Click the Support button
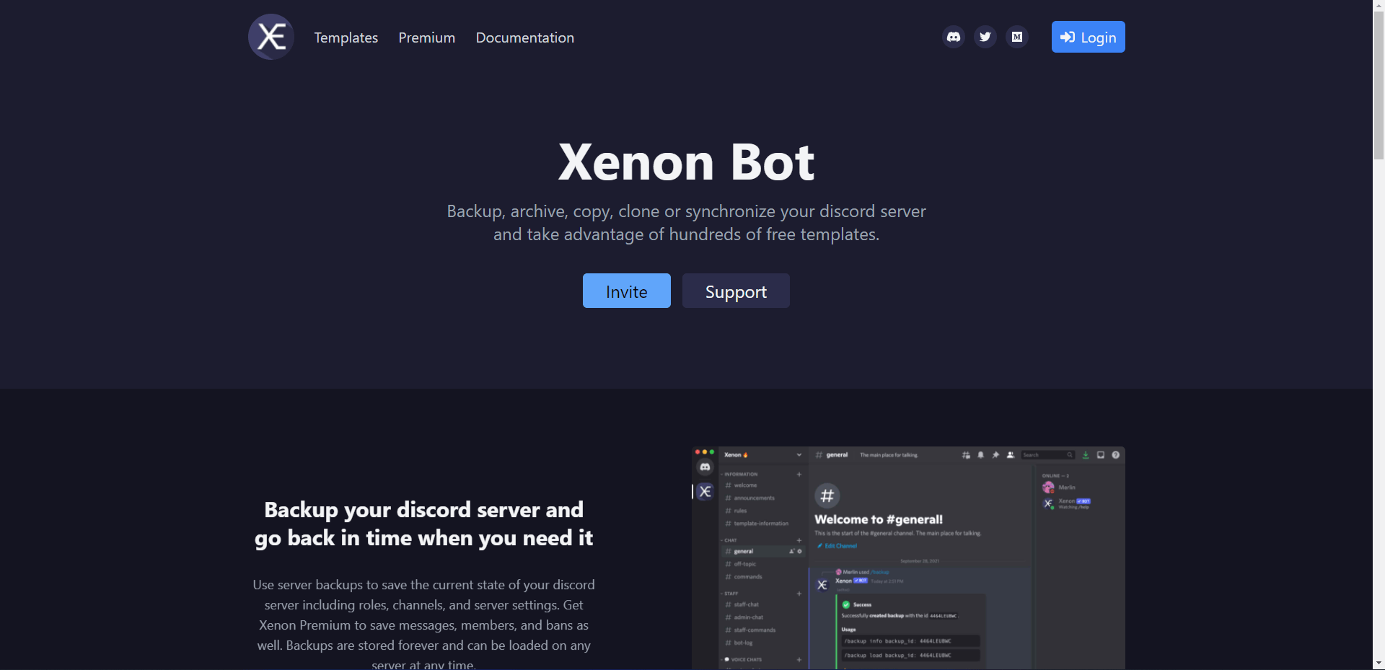The width and height of the screenshot is (1385, 670). pos(735,291)
